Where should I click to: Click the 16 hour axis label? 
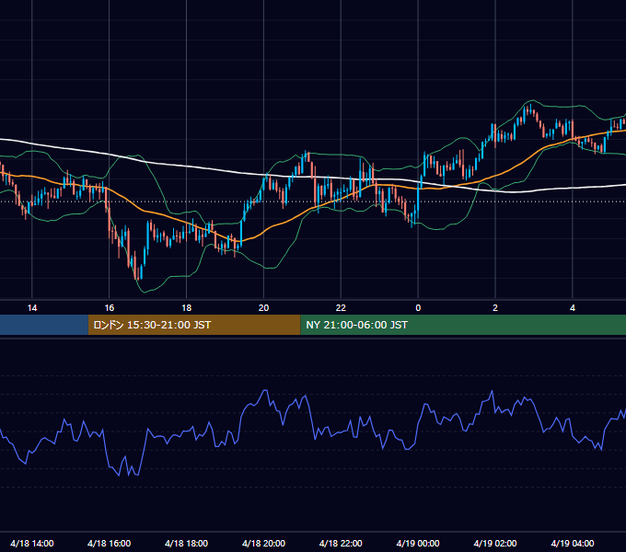click(x=109, y=308)
